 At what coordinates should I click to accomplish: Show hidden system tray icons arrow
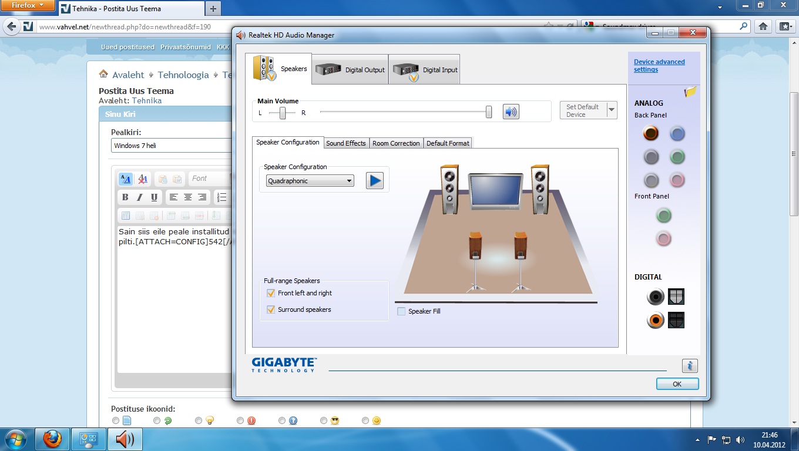click(697, 439)
